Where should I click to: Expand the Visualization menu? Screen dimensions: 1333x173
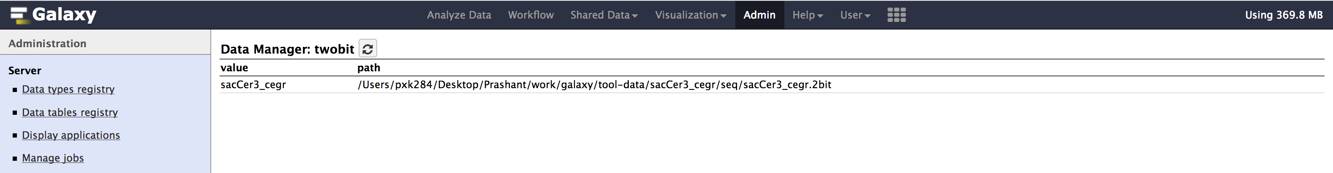tap(690, 15)
